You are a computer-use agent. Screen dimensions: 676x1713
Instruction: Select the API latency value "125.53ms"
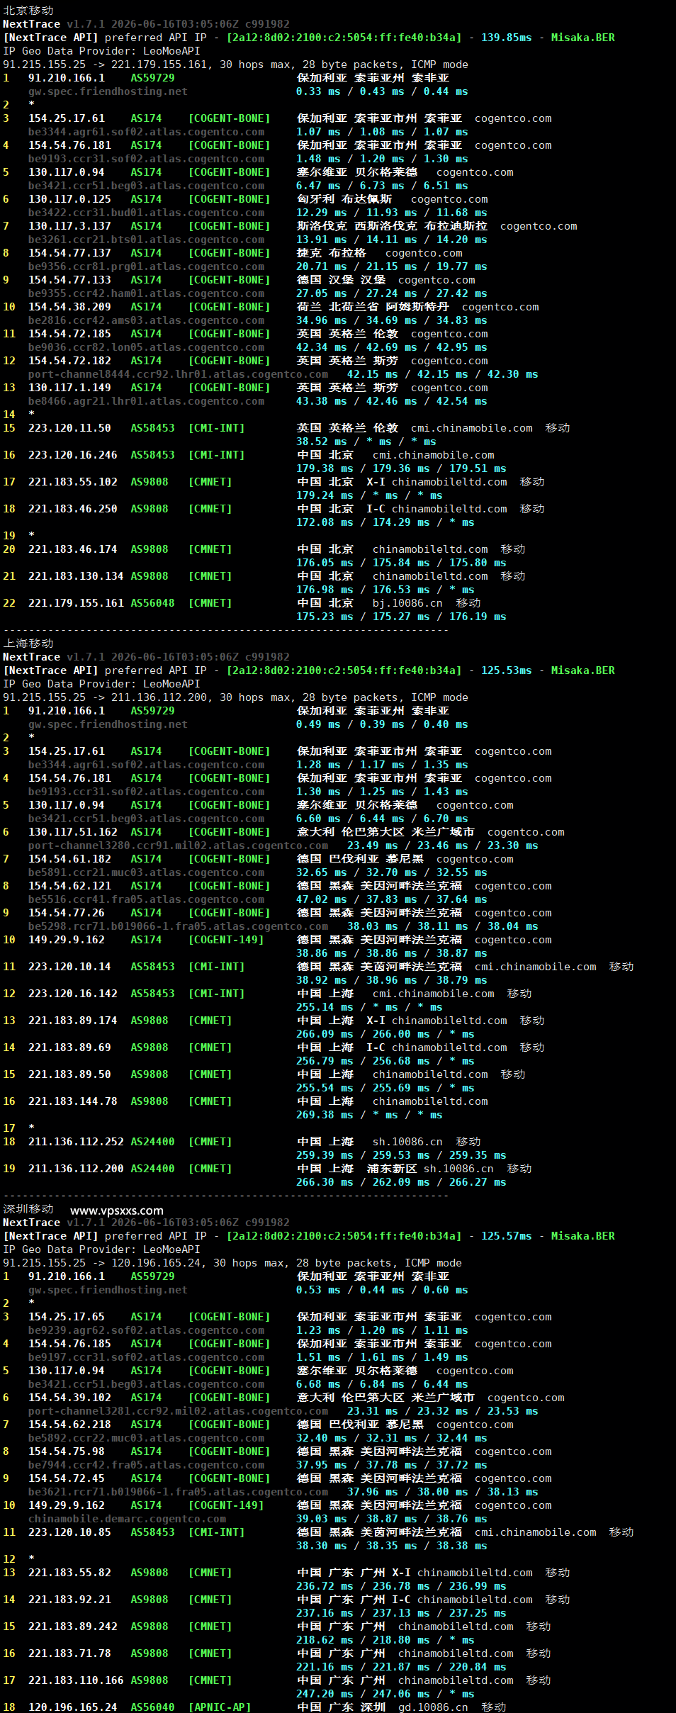coord(506,670)
